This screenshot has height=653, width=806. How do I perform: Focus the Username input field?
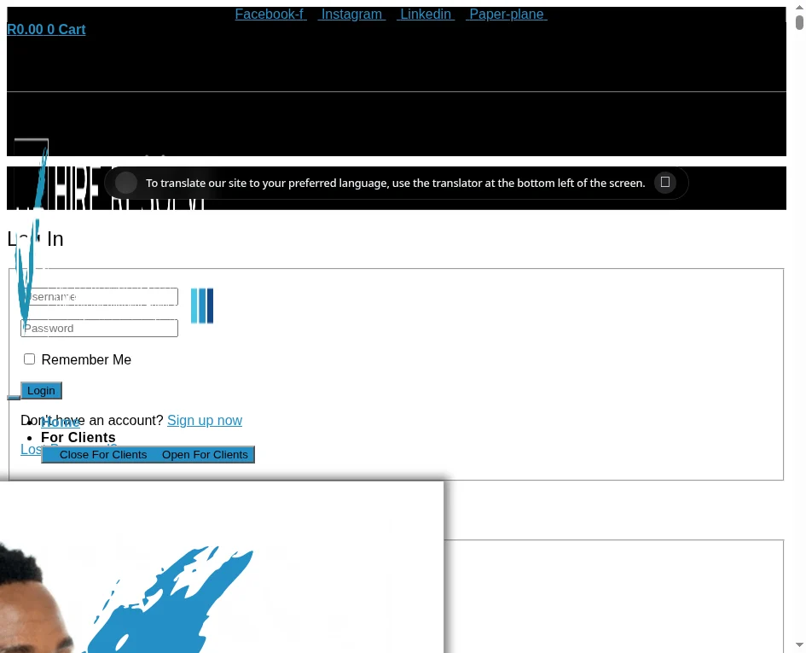coord(99,297)
